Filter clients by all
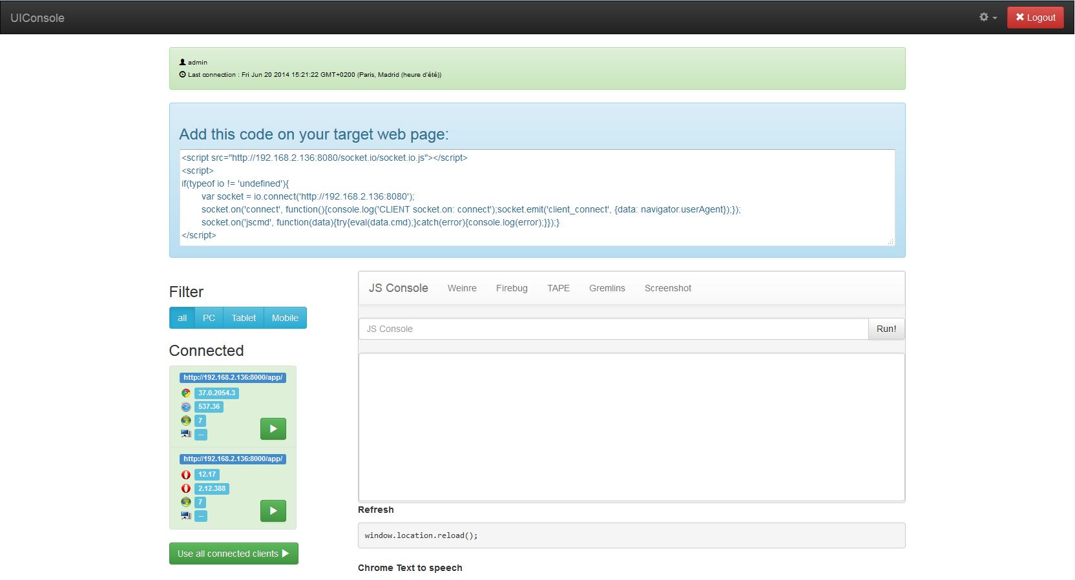Image resolution: width=1075 pixels, height=580 pixels. (182, 318)
